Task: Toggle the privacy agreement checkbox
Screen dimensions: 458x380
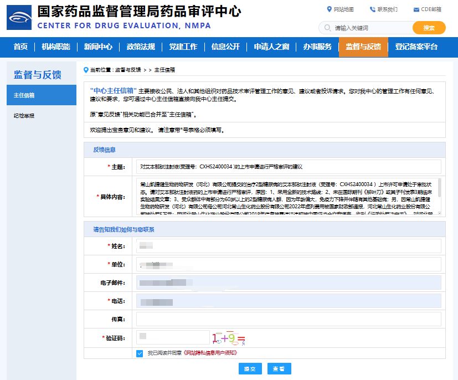Action: (140, 353)
